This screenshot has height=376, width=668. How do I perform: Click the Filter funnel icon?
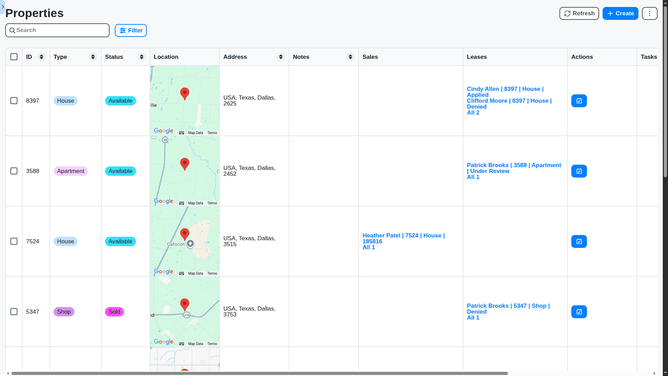click(x=124, y=30)
